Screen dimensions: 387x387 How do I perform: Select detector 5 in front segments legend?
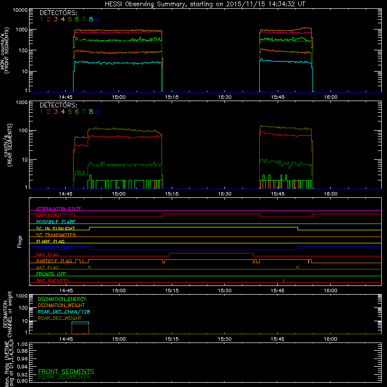(70, 19)
